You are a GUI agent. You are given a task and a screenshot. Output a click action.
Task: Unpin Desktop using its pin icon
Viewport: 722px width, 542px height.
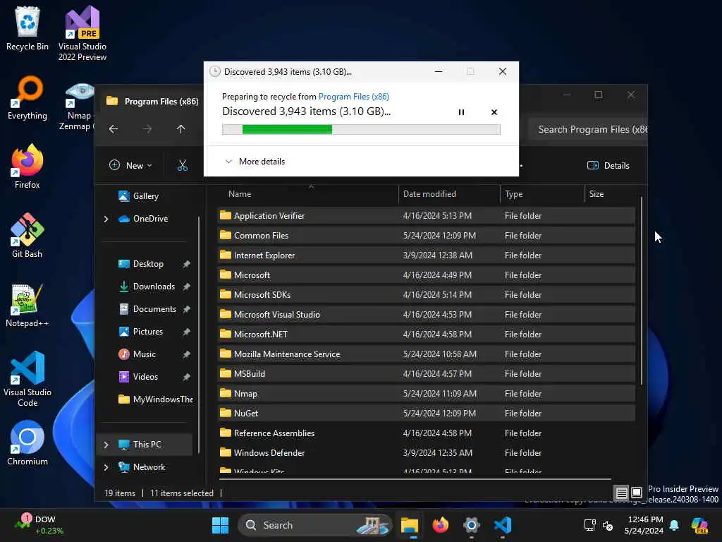click(x=186, y=264)
